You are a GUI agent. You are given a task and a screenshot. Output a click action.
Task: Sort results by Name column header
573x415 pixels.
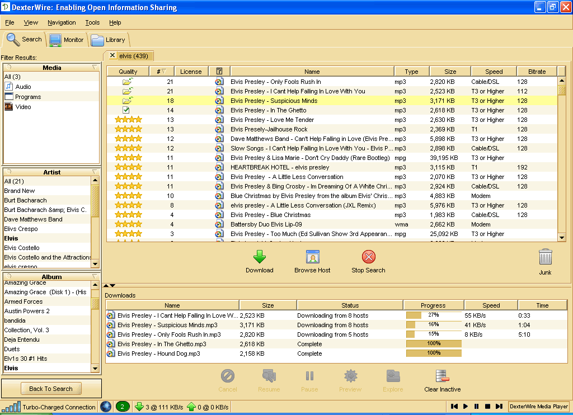click(312, 71)
